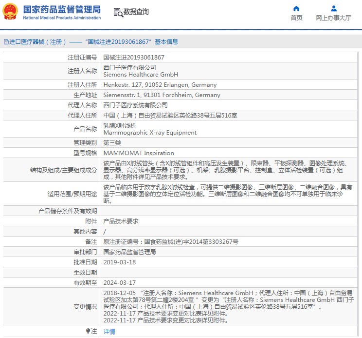Viewport: 362px width, 338px height.
Task: Select 西门子医疗系统有限公司 agent name
Action: pos(136,105)
